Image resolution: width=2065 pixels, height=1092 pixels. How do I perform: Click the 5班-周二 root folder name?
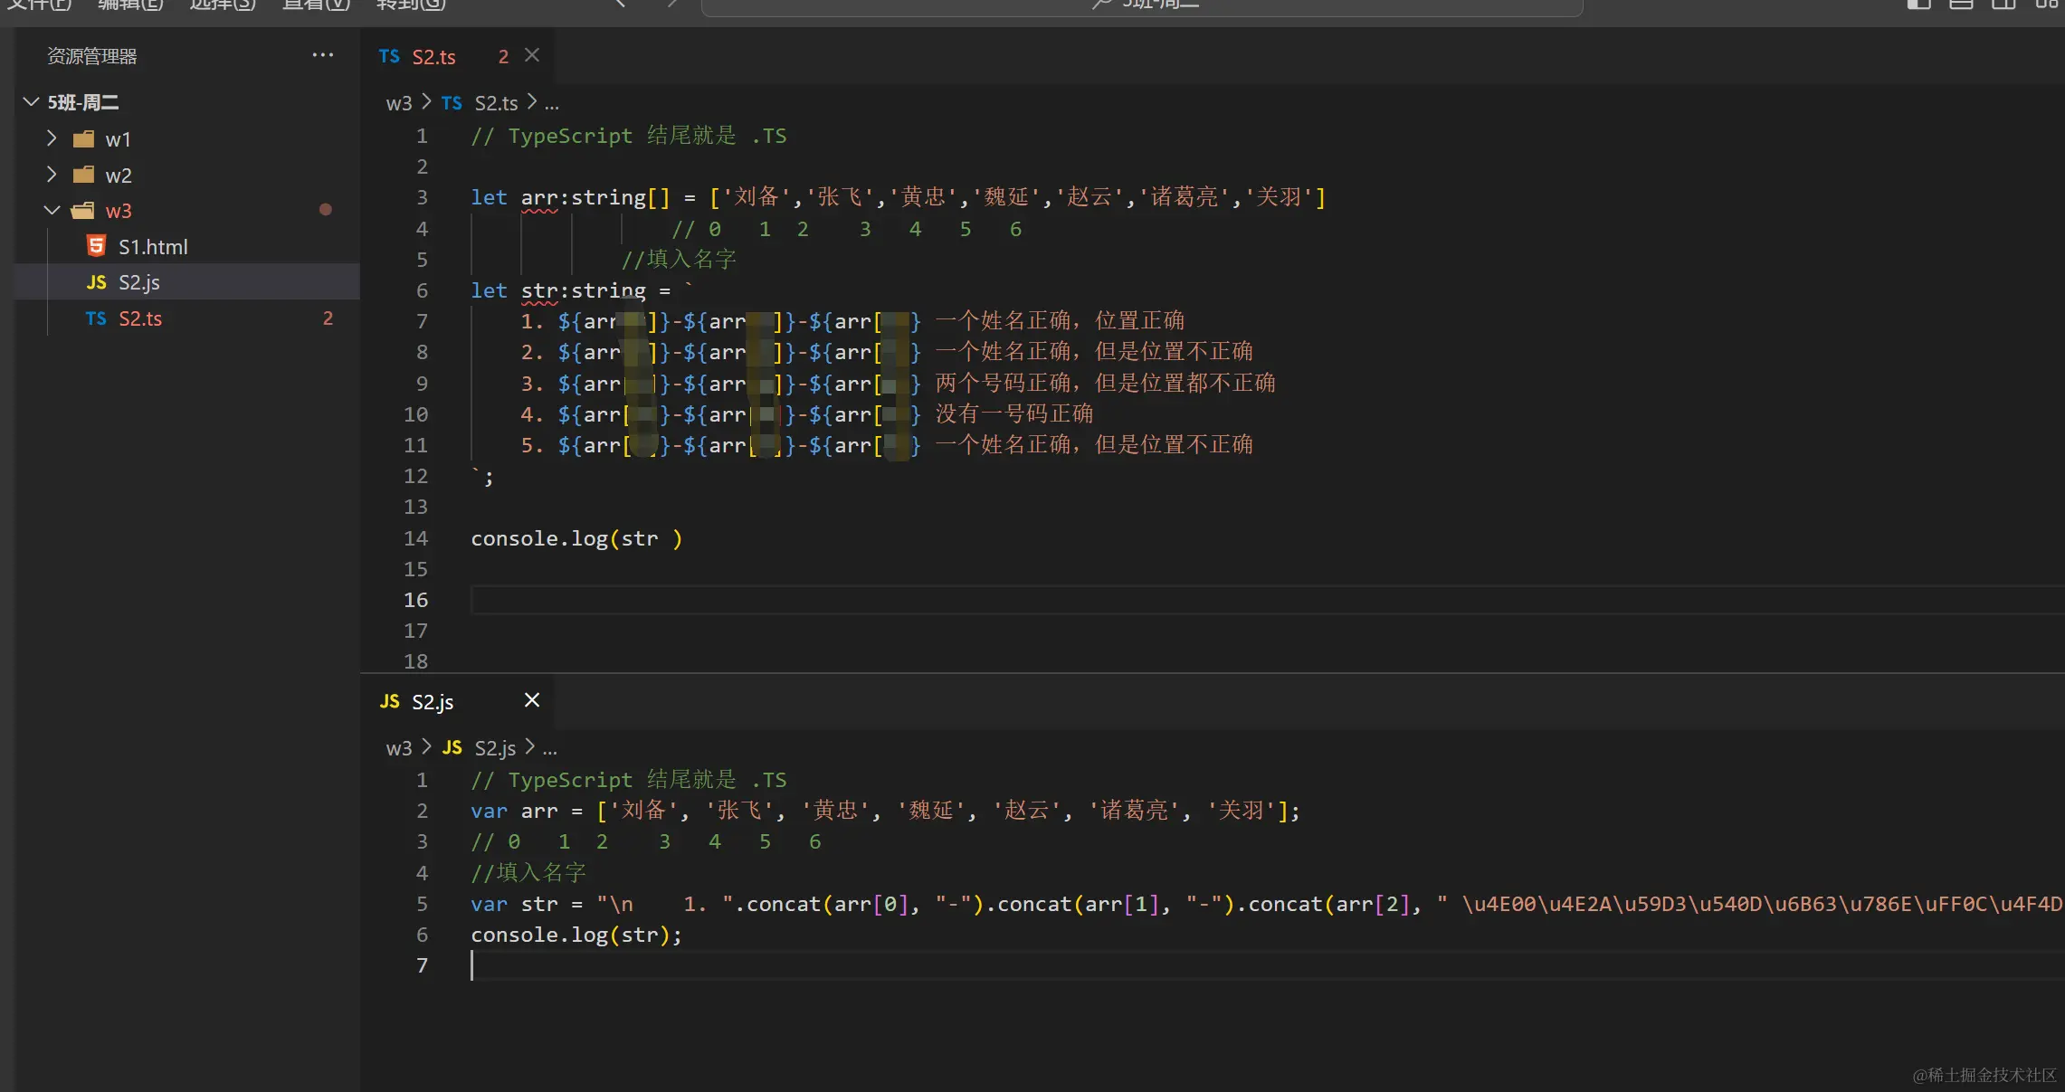pos(83,102)
